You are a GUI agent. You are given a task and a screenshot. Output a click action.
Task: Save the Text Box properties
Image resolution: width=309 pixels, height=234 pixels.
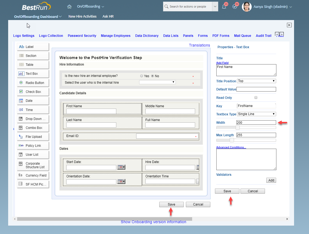pyautogui.click(x=227, y=191)
